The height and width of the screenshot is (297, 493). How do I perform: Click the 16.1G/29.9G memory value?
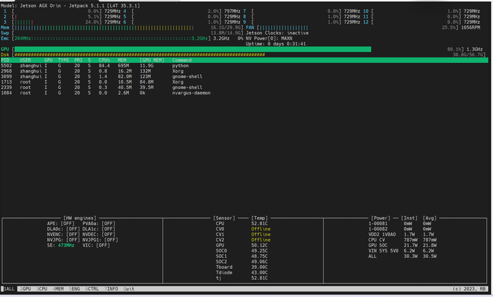click(225, 27)
